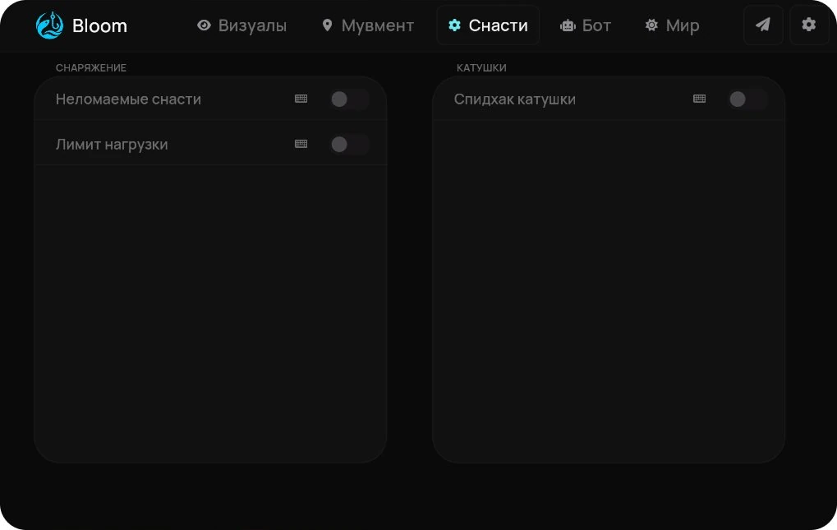Select the Снасти tab
Image resolution: width=837 pixels, height=530 pixels.
pyautogui.click(x=488, y=25)
